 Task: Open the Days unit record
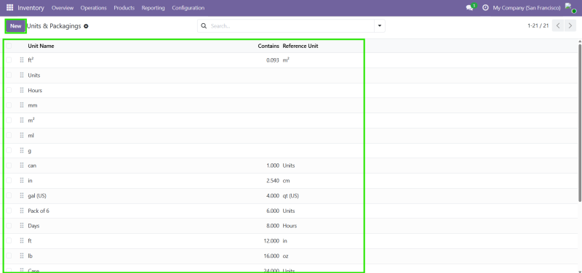33,226
